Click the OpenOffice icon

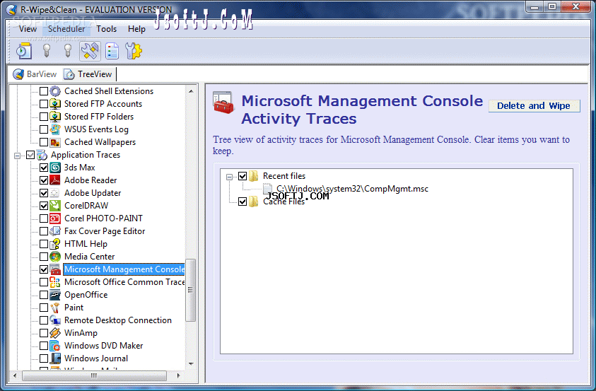[55, 295]
